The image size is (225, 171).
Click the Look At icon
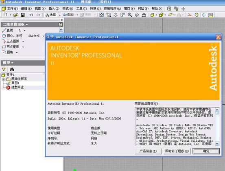pyautogui.click(x=144, y=15)
